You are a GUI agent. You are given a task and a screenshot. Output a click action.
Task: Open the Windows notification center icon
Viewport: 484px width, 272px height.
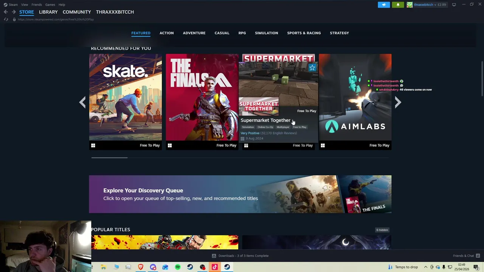pyautogui.click(x=476, y=267)
